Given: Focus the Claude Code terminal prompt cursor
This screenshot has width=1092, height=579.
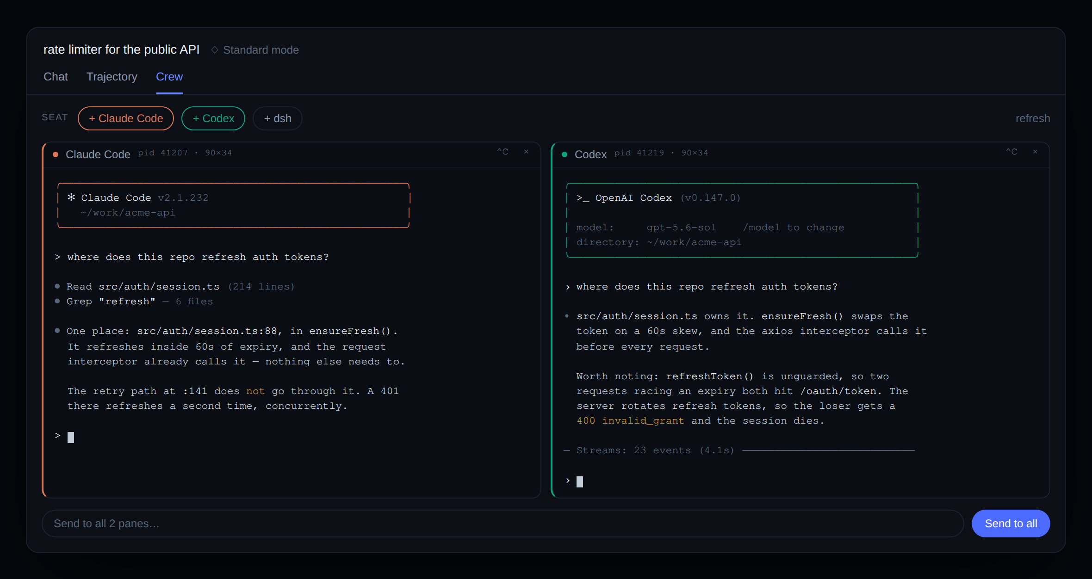Looking at the screenshot, I should 71,437.
